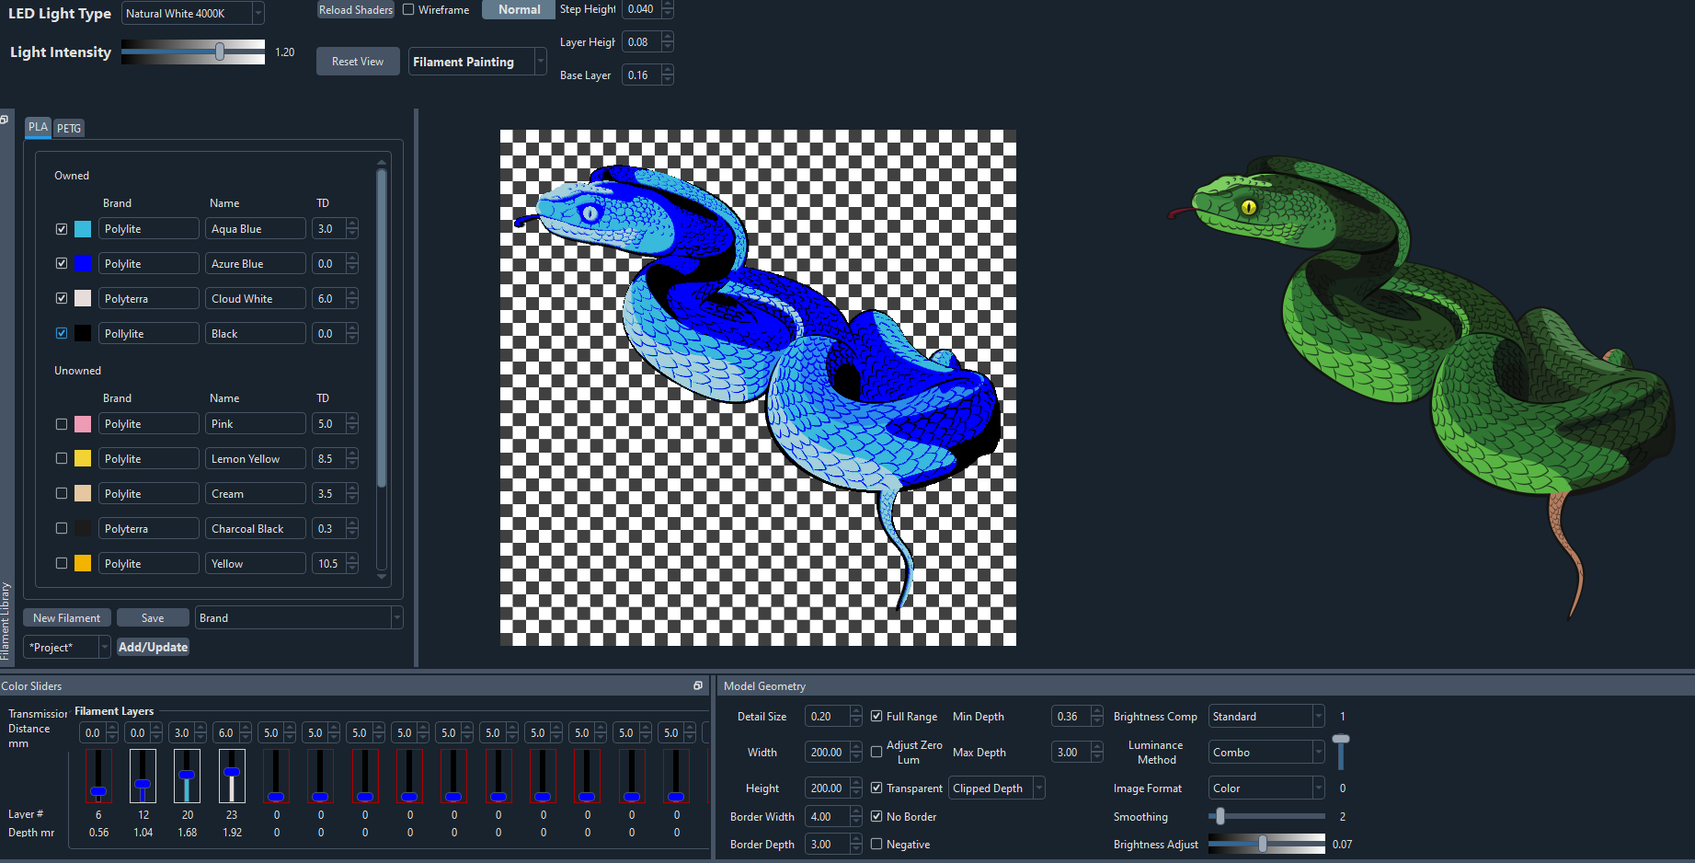
Task: Select the PLA tab
Action: pyautogui.click(x=38, y=128)
